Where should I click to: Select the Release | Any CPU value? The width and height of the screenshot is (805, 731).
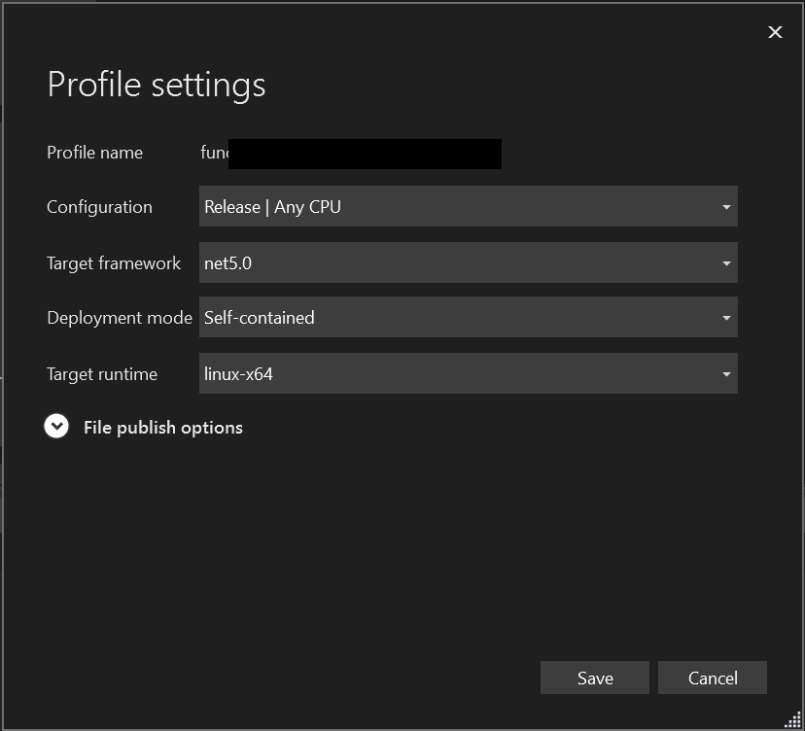[272, 206]
